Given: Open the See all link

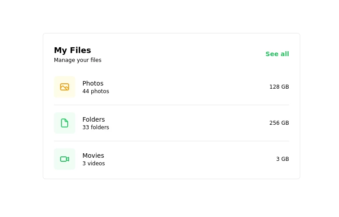Looking at the screenshot, I should pos(277,54).
